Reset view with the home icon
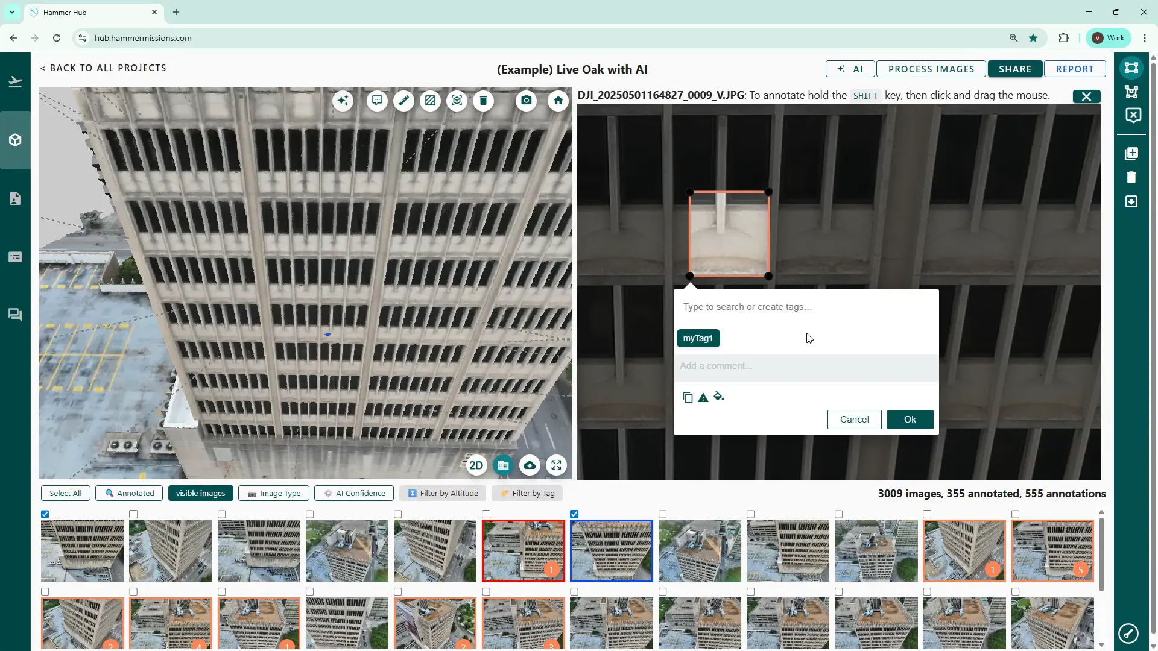Image resolution: width=1158 pixels, height=651 pixels. point(558,101)
